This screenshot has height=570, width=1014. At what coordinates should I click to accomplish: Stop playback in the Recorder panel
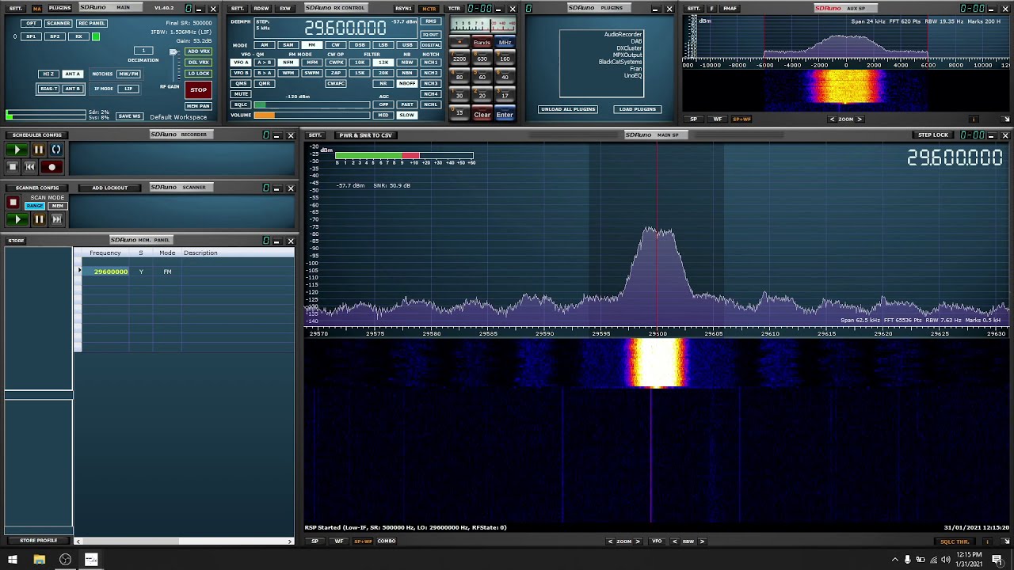click(x=12, y=167)
